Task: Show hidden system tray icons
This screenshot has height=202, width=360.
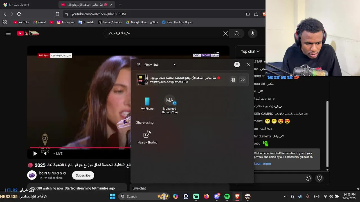Action: point(285,196)
